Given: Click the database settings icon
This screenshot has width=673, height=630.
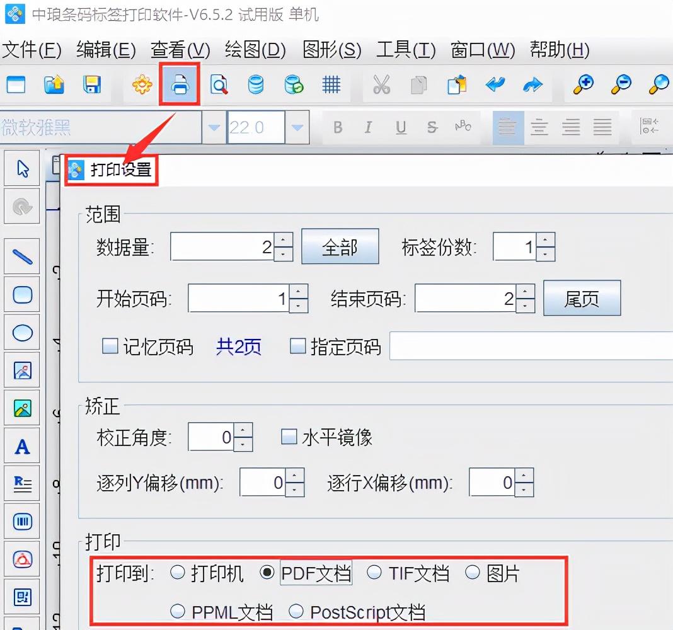Looking at the screenshot, I should [256, 84].
